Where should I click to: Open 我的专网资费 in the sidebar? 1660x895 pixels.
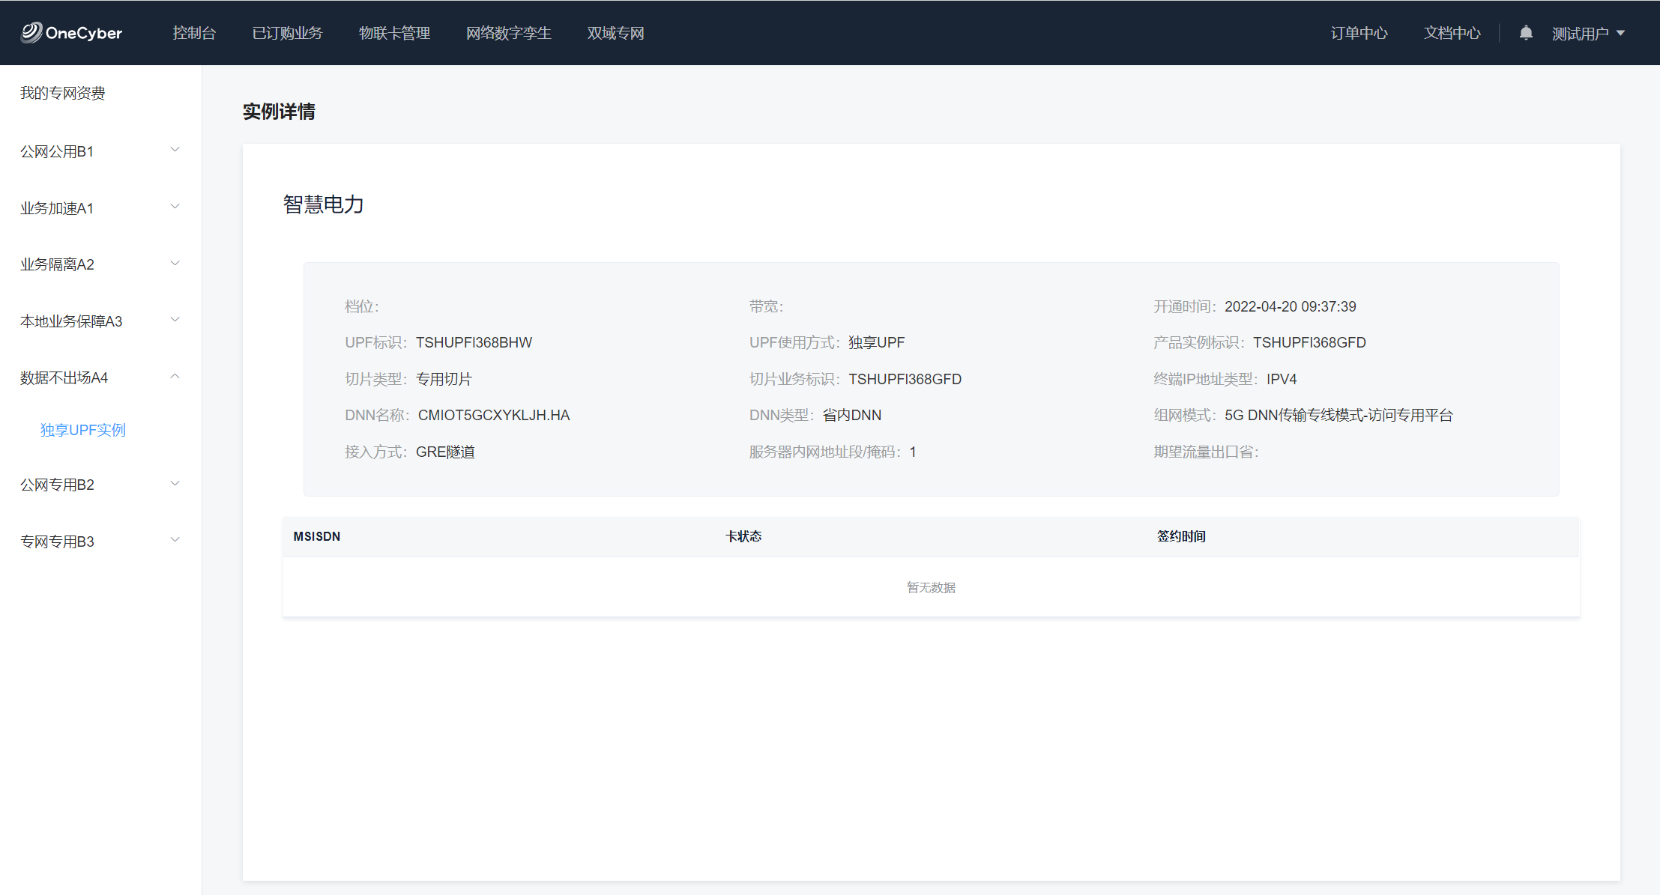pos(62,93)
